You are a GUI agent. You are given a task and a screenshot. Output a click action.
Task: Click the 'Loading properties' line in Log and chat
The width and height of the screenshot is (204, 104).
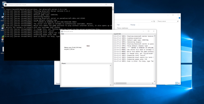click(128, 38)
